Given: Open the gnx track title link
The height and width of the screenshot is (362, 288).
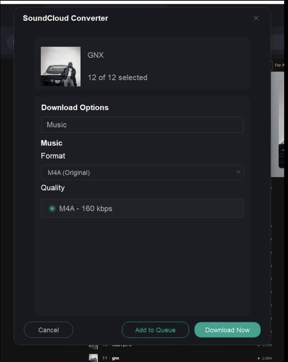Looking at the screenshot, I should click(x=115, y=358).
